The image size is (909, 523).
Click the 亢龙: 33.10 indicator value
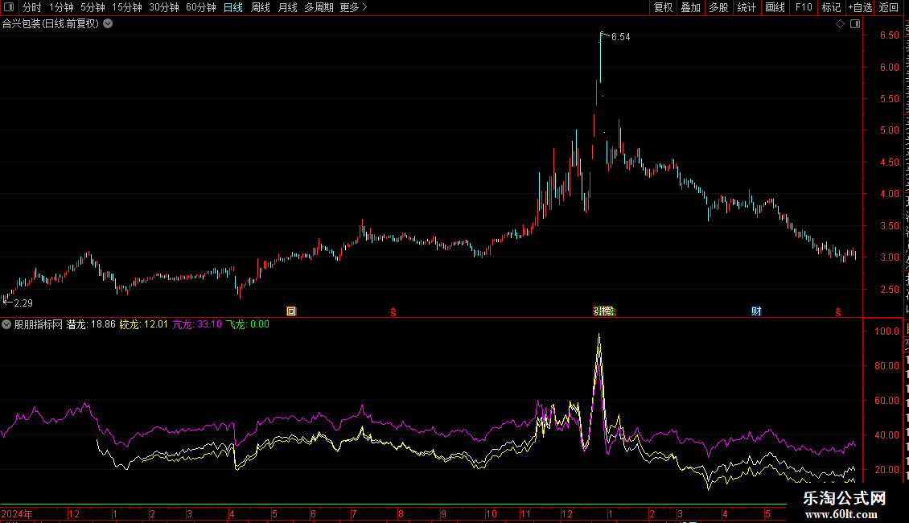(x=197, y=325)
